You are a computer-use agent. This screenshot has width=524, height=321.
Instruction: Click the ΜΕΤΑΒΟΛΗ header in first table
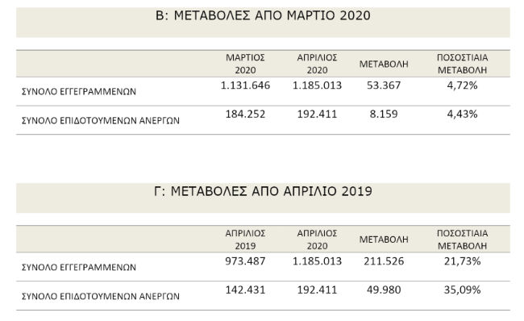[x=384, y=64]
